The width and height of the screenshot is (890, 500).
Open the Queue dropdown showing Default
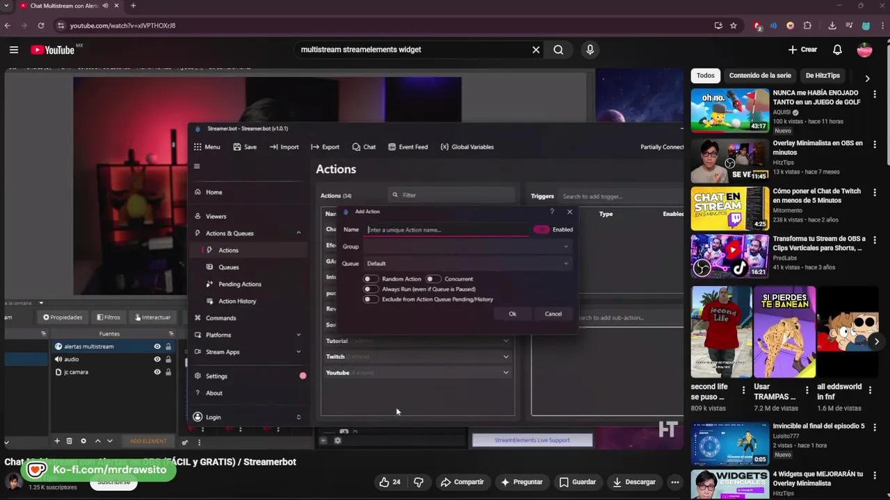click(x=467, y=263)
